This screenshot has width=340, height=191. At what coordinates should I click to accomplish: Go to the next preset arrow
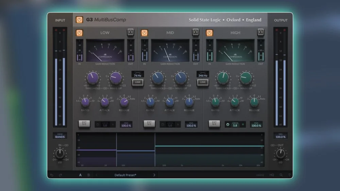click(154, 175)
